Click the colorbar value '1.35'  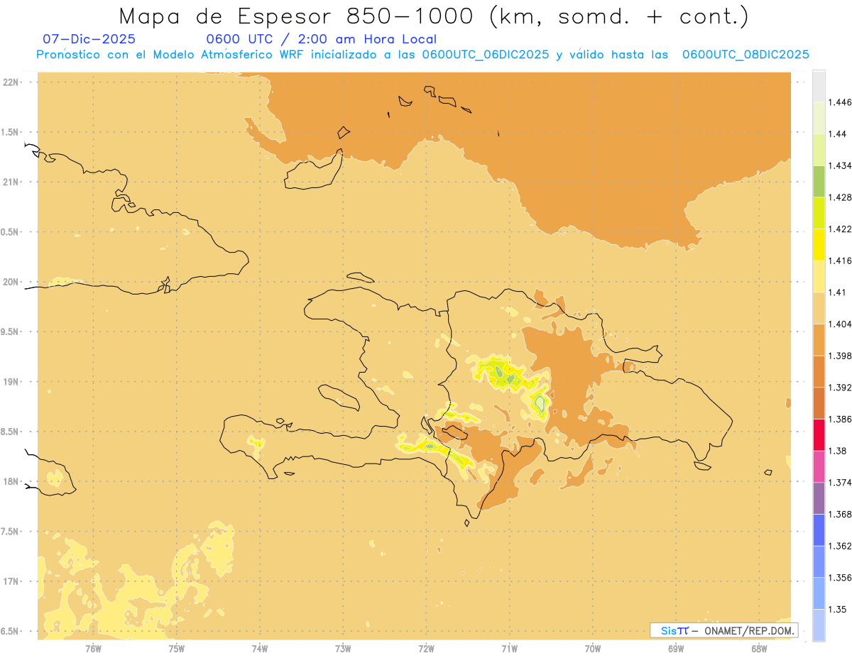pyautogui.click(x=838, y=610)
